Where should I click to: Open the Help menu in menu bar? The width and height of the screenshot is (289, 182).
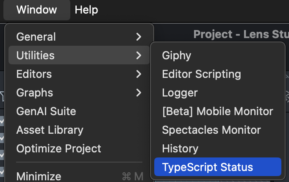click(x=86, y=9)
